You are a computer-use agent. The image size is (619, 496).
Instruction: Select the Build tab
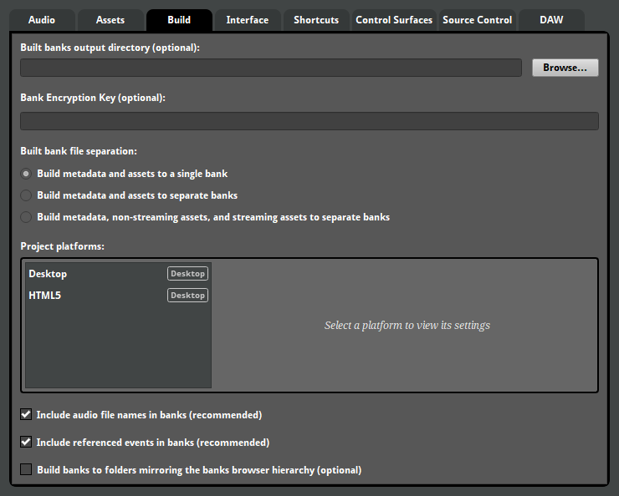click(x=179, y=20)
